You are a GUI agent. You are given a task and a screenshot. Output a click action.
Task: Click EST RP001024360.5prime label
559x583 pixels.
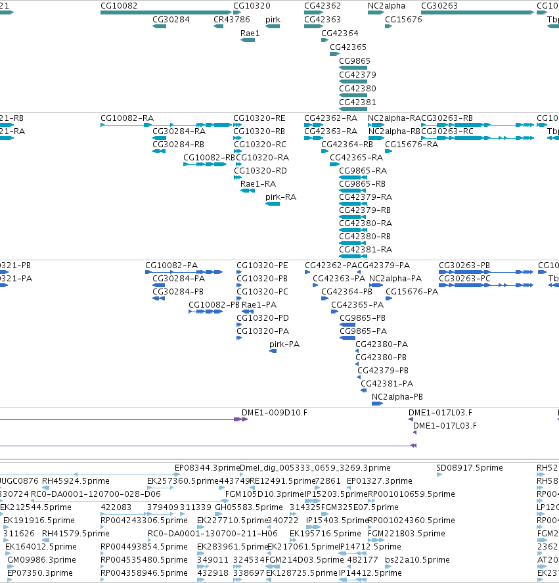click(411, 520)
